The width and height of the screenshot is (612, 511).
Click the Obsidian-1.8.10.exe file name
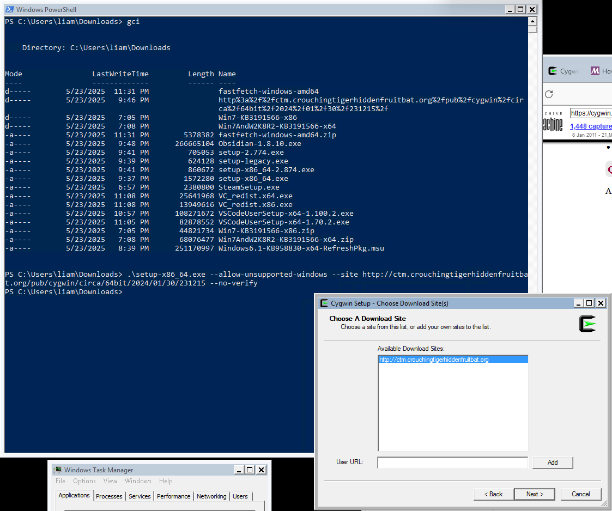(x=260, y=143)
